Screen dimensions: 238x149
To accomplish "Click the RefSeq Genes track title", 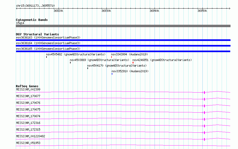I will 27,86.
